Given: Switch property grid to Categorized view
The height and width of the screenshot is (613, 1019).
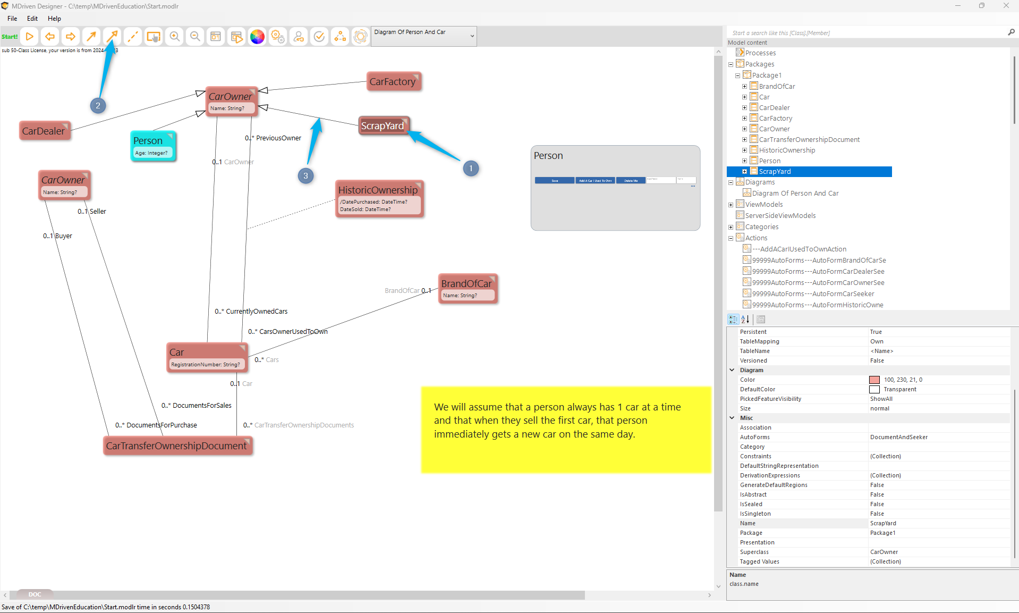Looking at the screenshot, I should (733, 320).
